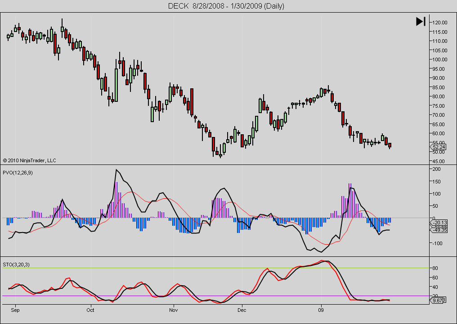Click the 80 label on the stochastic axis

click(x=435, y=268)
